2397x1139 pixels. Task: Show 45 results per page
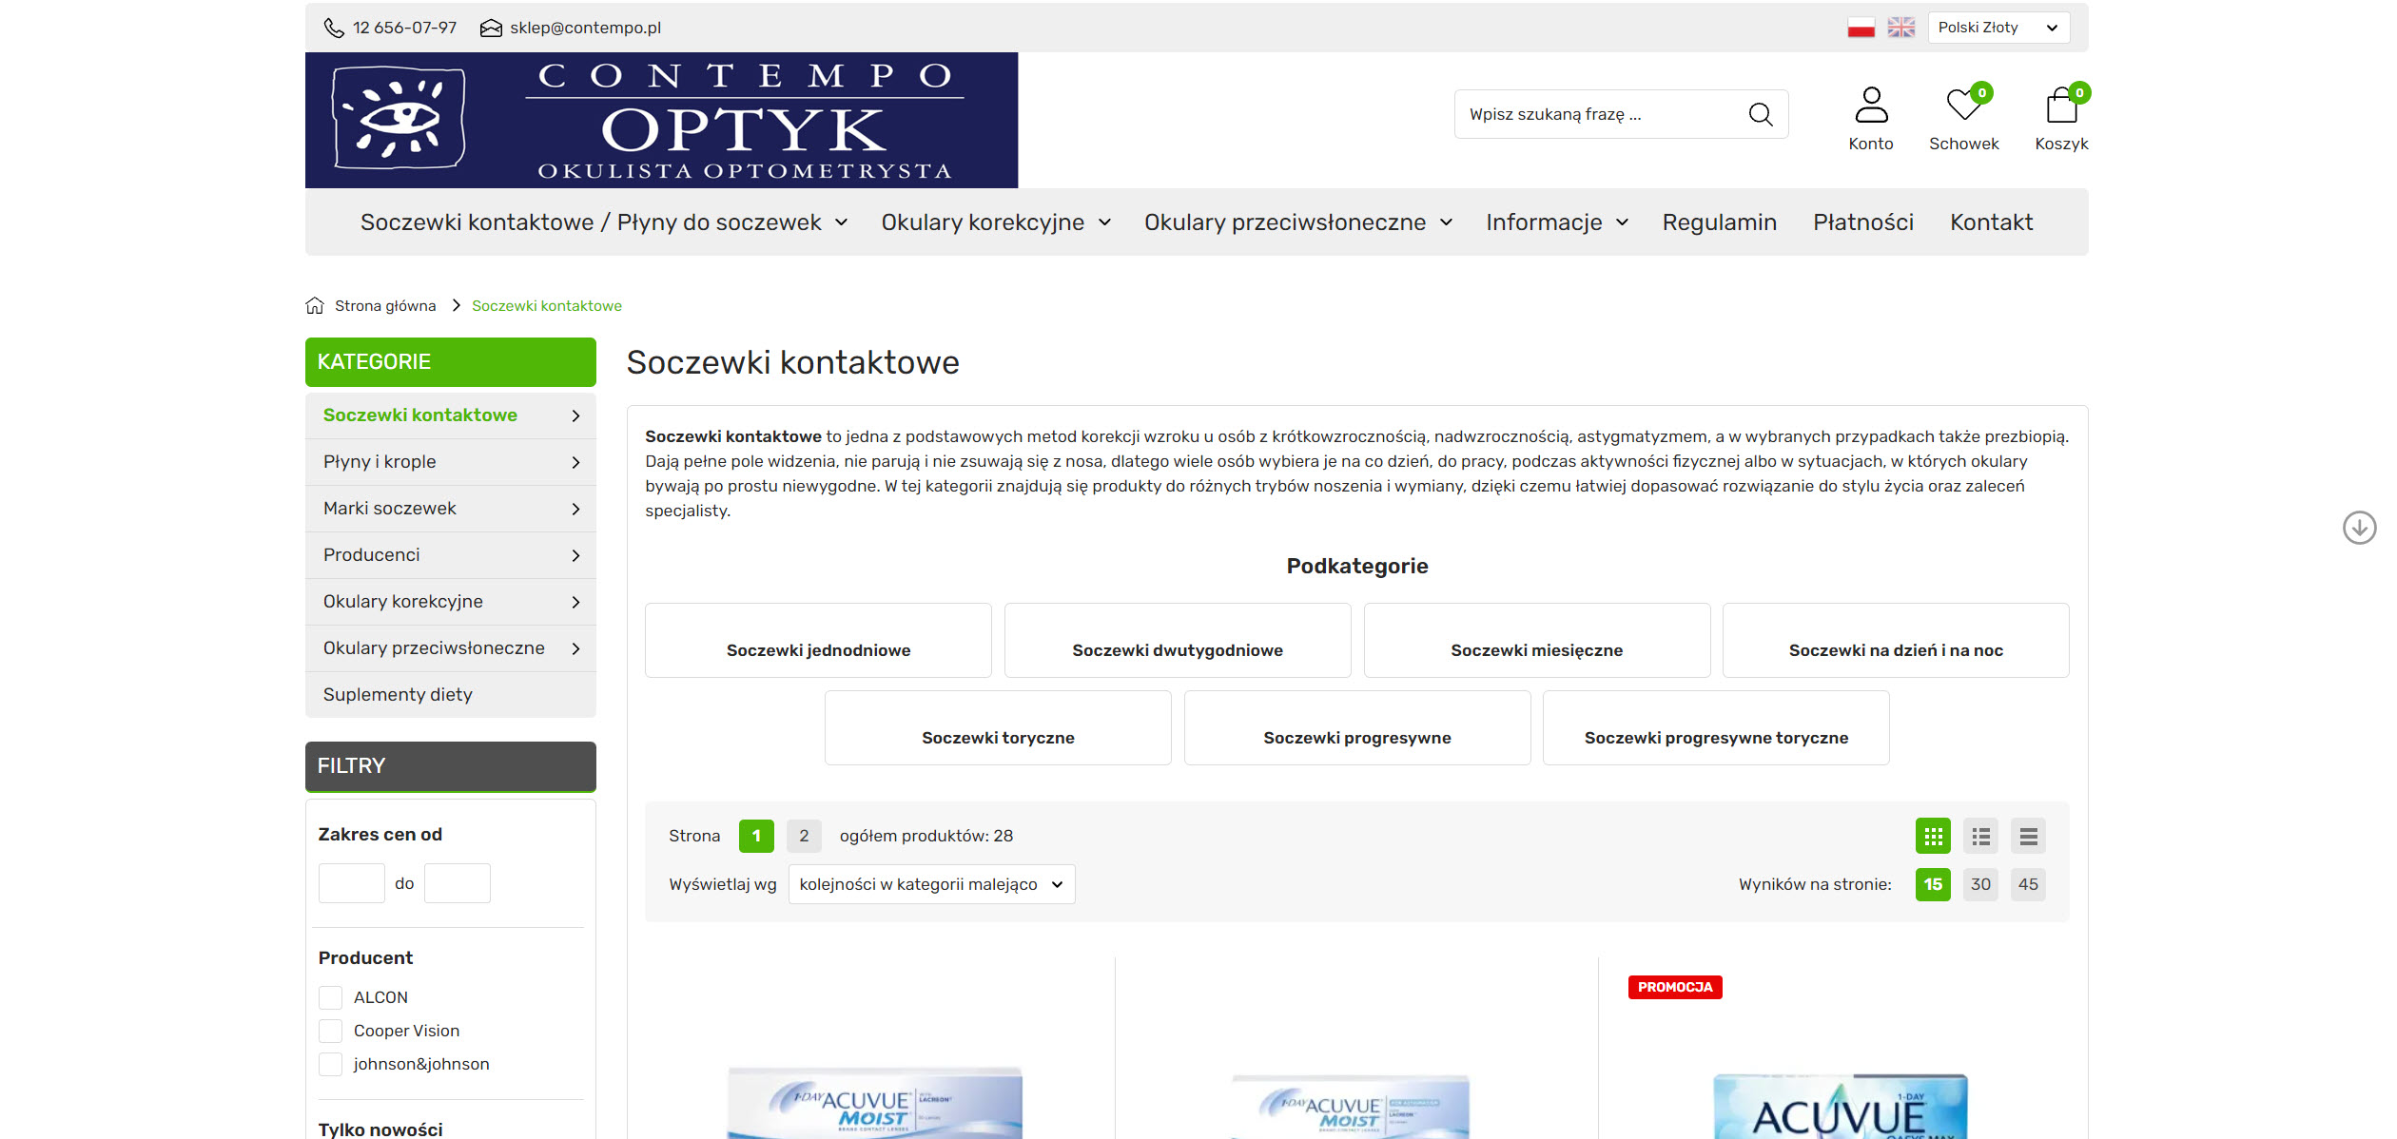click(2028, 884)
